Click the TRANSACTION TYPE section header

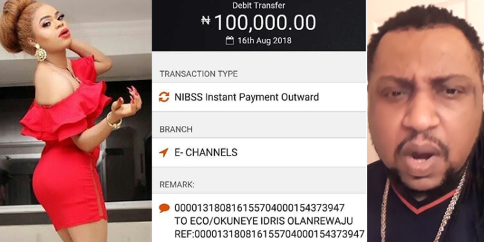[199, 74]
